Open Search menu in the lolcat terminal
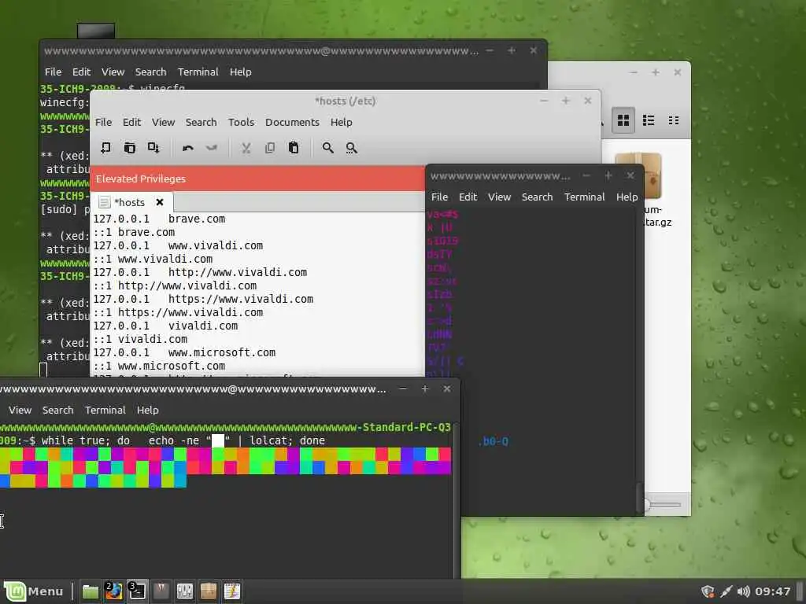806x604 pixels. click(57, 410)
